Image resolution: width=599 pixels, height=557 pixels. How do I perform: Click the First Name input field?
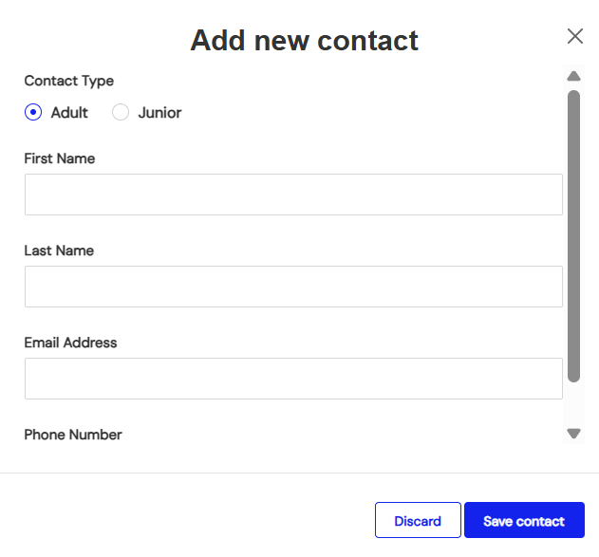pos(293,195)
